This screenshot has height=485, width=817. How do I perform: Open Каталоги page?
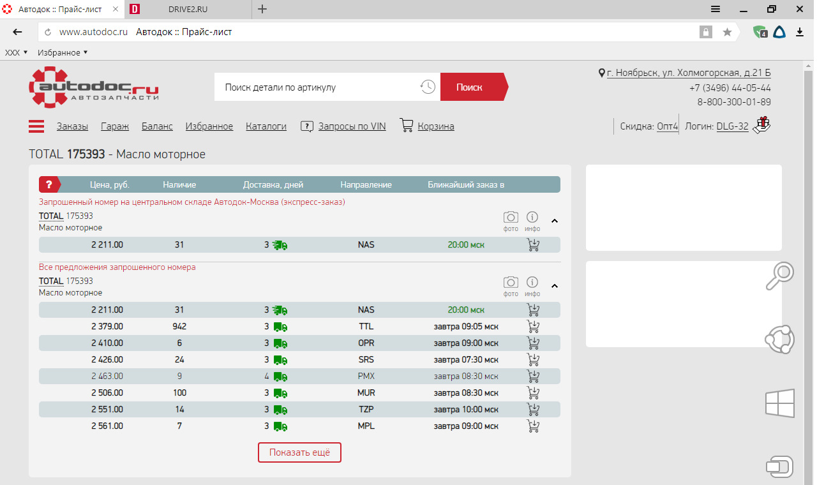[x=266, y=126]
